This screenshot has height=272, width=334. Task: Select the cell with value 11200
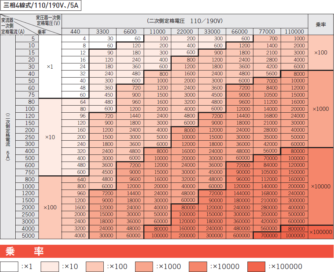tap(267, 102)
